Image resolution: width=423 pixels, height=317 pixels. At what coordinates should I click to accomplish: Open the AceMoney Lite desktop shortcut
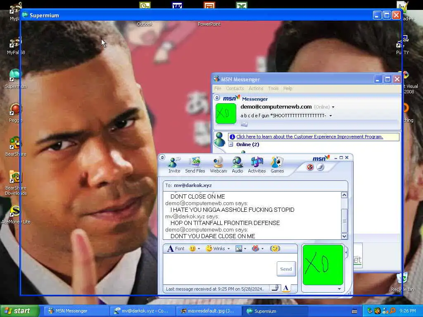tap(16, 215)
